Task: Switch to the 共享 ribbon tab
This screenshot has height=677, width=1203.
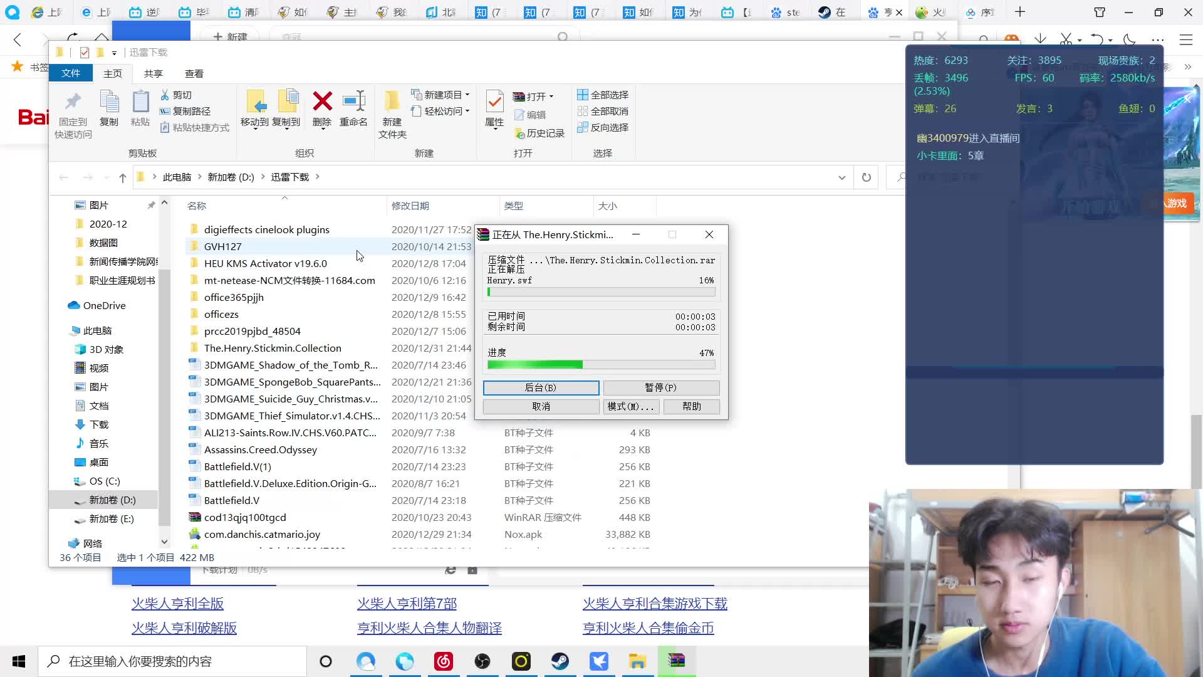Action: point(154,73)
